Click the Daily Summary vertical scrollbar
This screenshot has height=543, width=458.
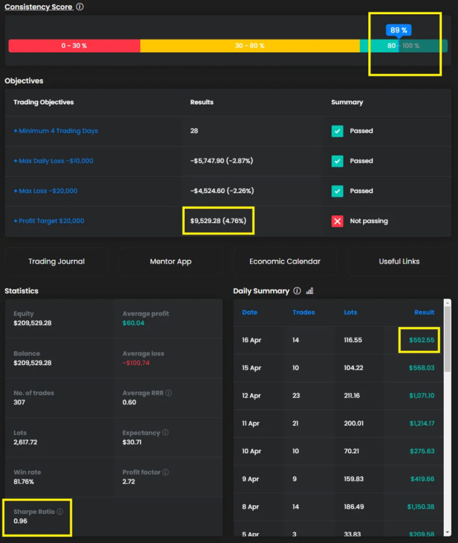click(x=447, y=339)
